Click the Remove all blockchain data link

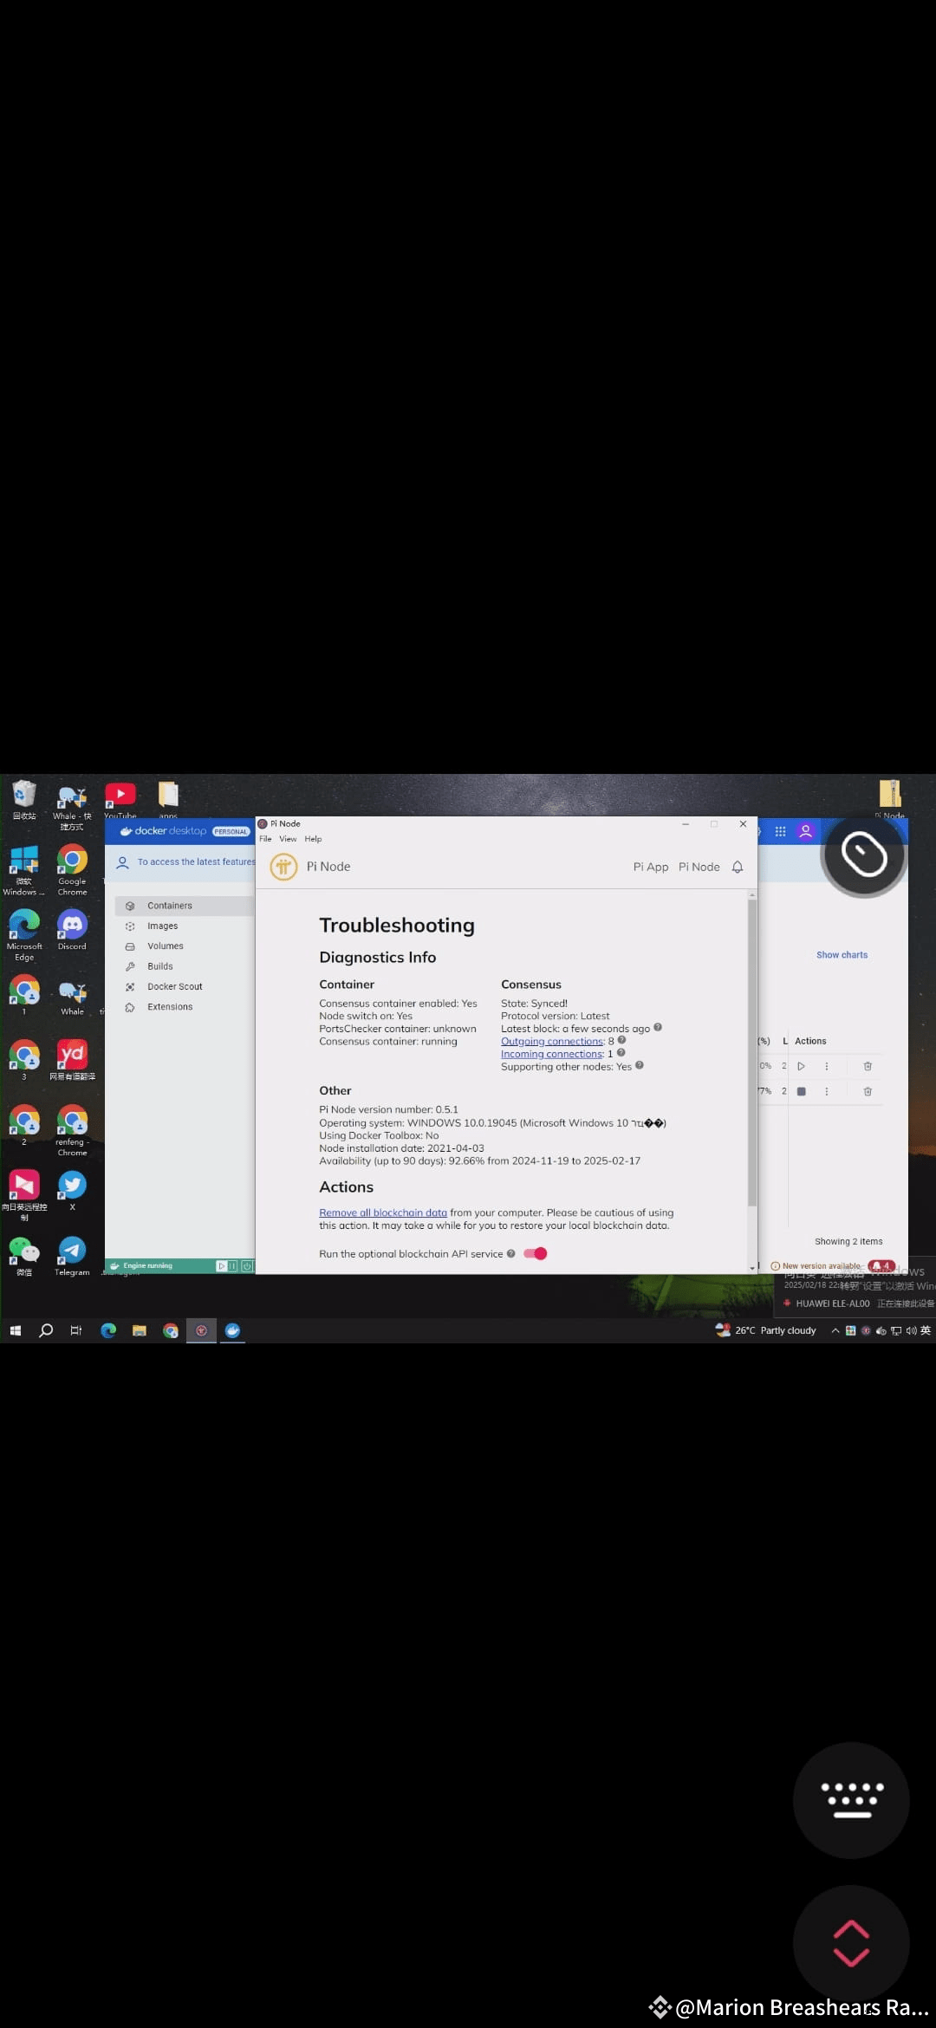tap(383, 1212)
